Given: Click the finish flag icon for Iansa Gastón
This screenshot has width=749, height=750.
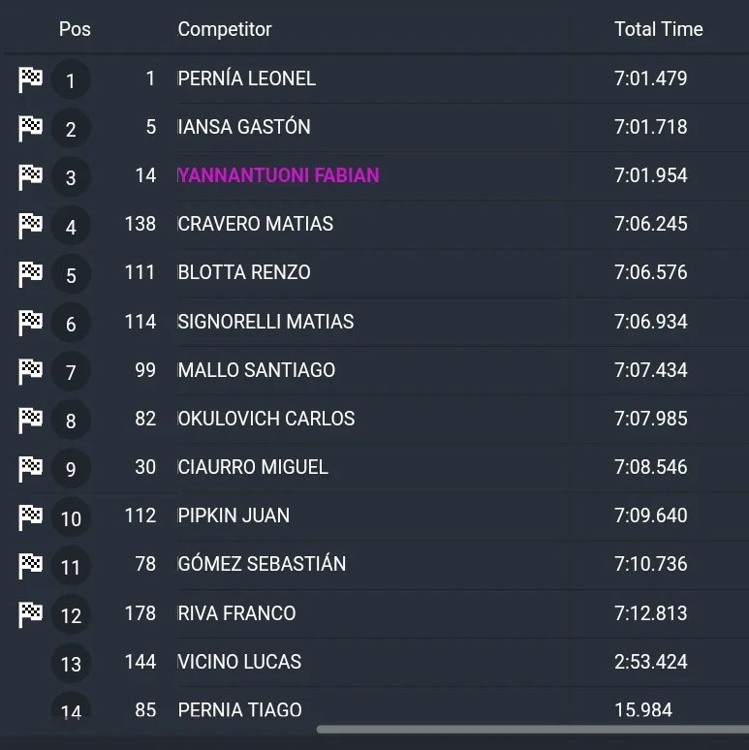Looking at the screenshot, I should [31, 128].
